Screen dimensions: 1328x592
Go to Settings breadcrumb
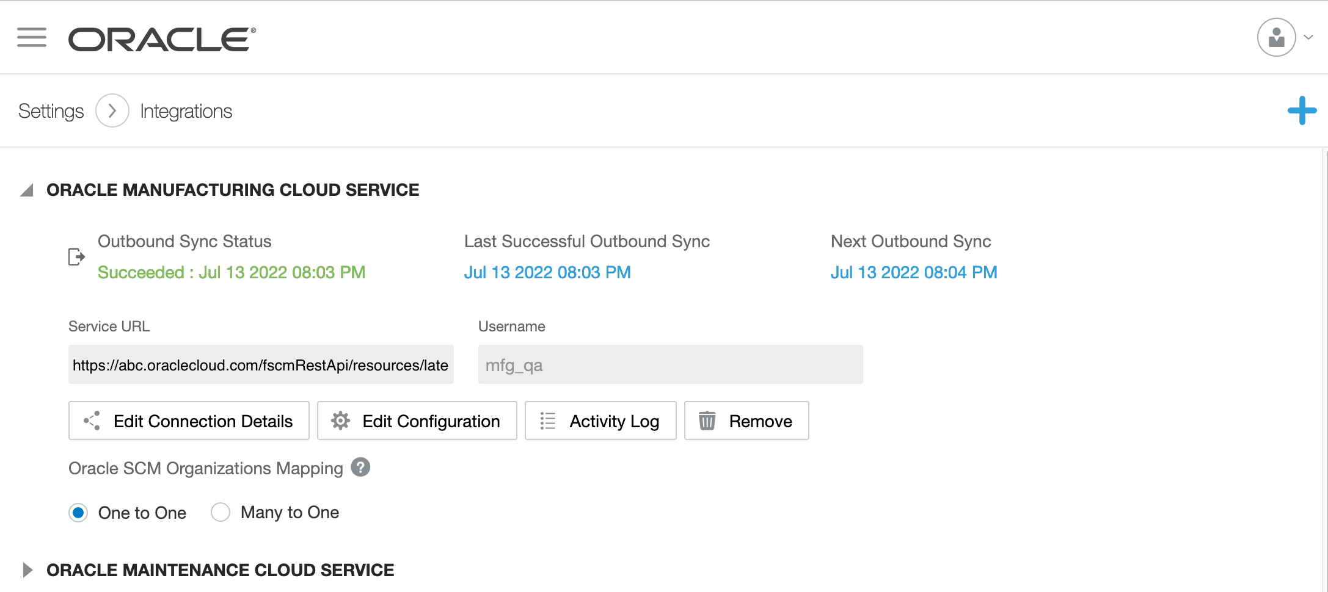pos(51,111)
